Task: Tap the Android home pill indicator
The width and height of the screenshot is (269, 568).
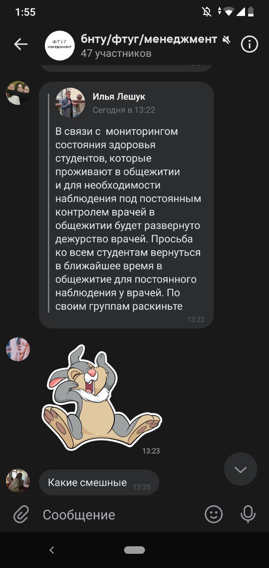Action: pos(134,550)
